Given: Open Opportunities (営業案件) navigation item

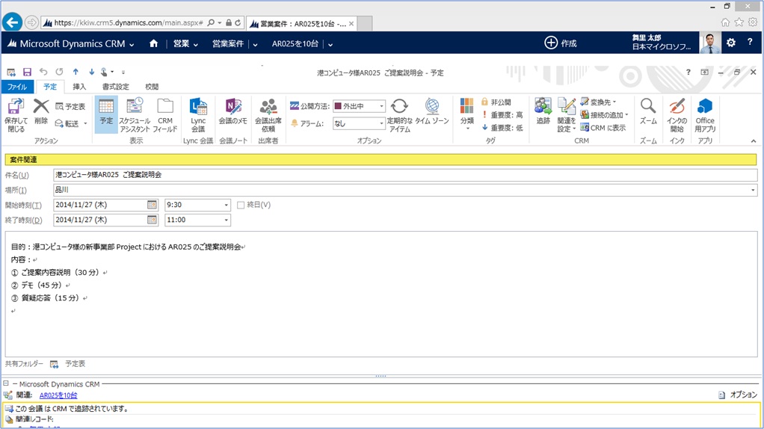Looking at the screenshot, I should [x=227, y=44].
